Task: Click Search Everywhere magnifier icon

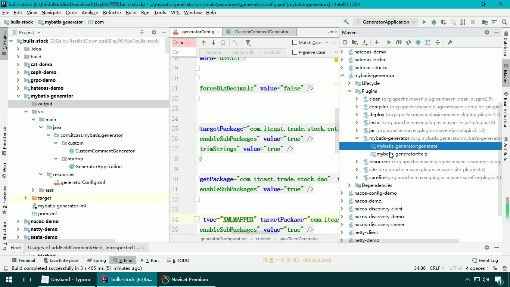Action: pos(504,22)
